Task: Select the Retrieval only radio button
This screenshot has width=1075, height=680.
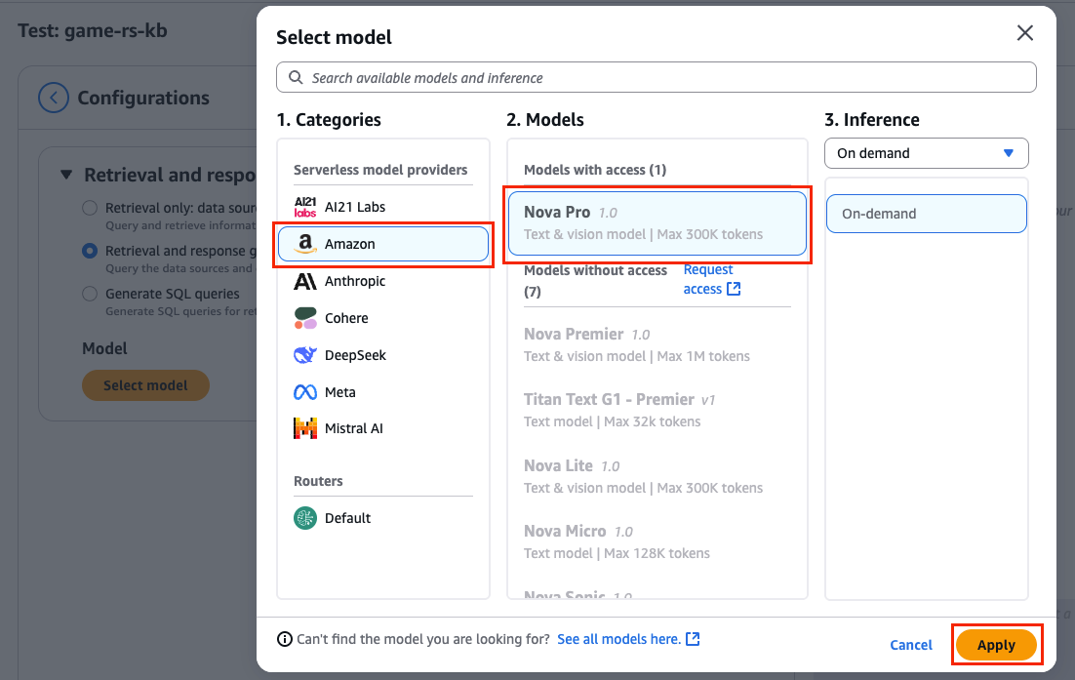Action: tap(89, 207)
